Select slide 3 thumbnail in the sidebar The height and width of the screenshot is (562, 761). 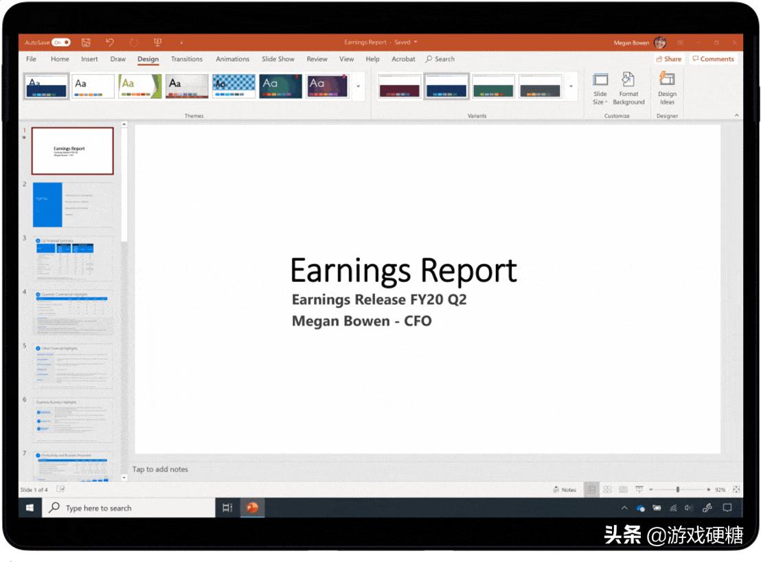pos(71,258)
